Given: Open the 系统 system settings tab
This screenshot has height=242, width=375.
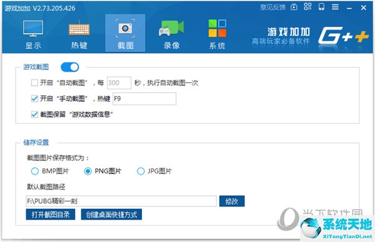Looking at the screenshot, I should pos(217,34).
